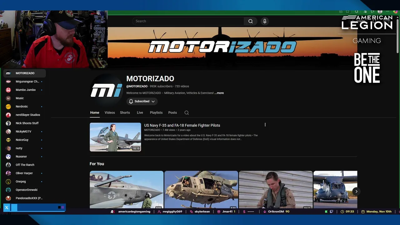Open helicopter thumbnail in For You
400x225 pixels.
[x=201, y=189]
